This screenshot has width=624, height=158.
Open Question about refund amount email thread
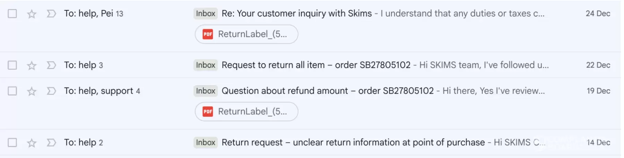click(x=327, y=91)
